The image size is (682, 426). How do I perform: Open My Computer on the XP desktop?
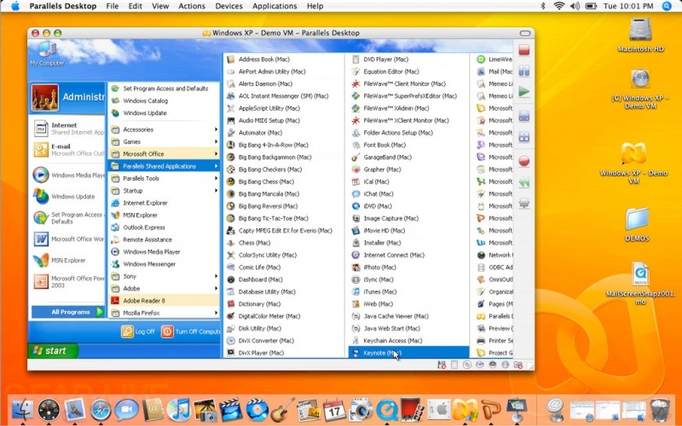pos(47,54)
